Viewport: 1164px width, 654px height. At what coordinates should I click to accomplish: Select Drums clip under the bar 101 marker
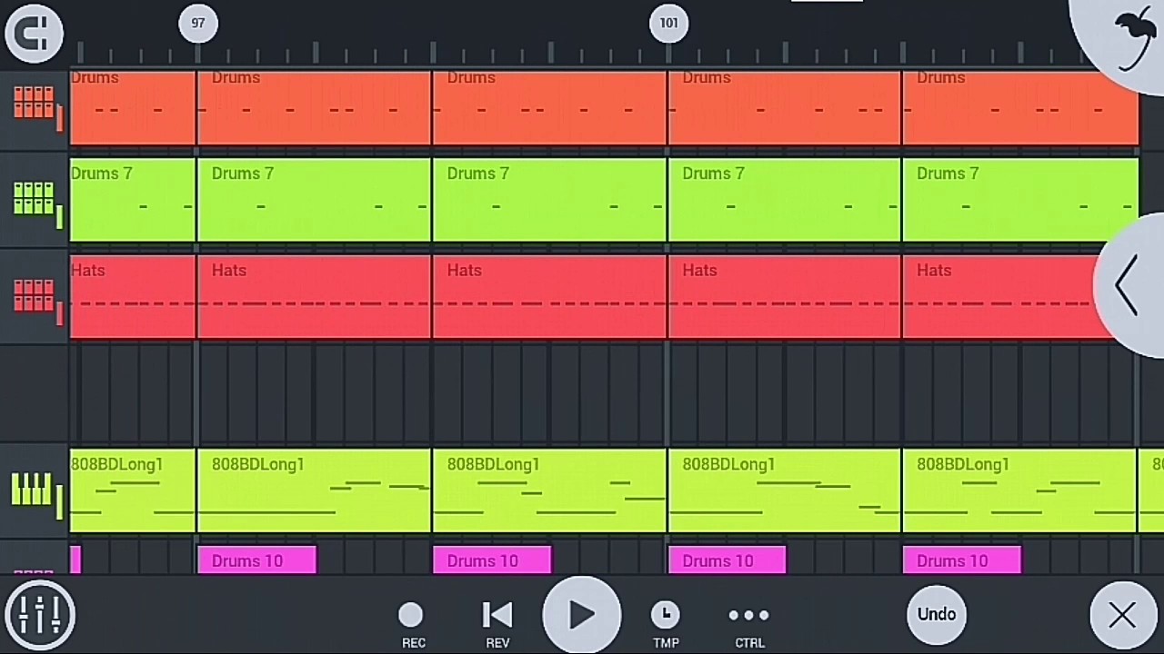click(x=785, y=107)
